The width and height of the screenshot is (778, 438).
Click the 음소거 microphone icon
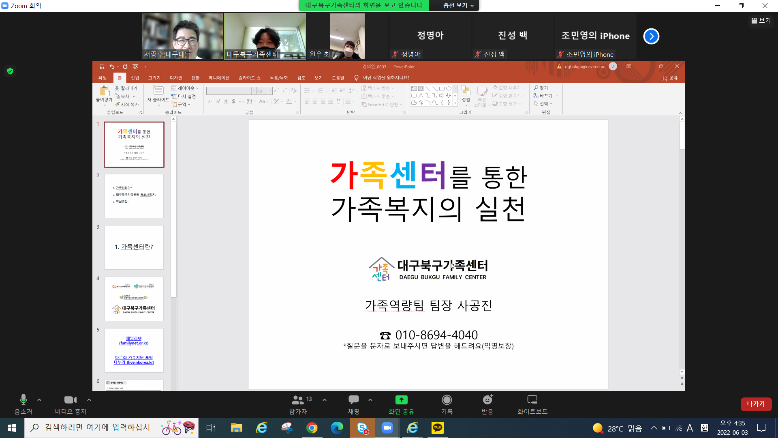23,400
